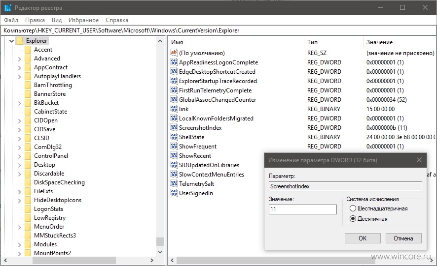Click the tree pane vertical scrollbar thumb
Image resolution: width=437 pixels, height=266 pixels.
point(160,241)
